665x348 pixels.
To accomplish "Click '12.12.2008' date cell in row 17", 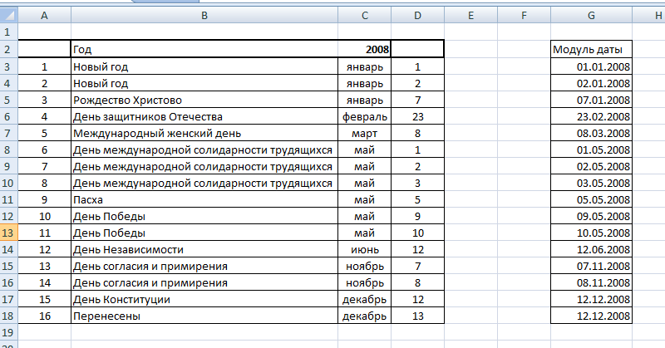I will [x=591, y=299].
